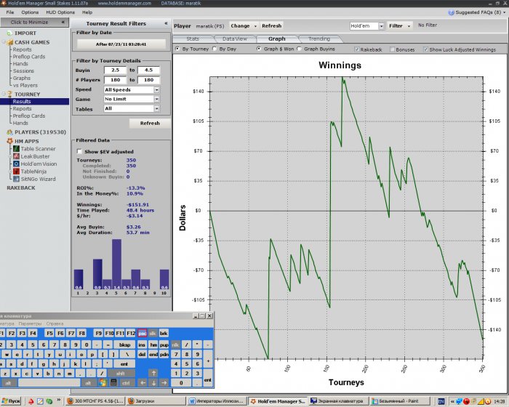The width and height of the screenshot is (509, 407).
Task: Click the filter by date button
Action: (121, 44)
